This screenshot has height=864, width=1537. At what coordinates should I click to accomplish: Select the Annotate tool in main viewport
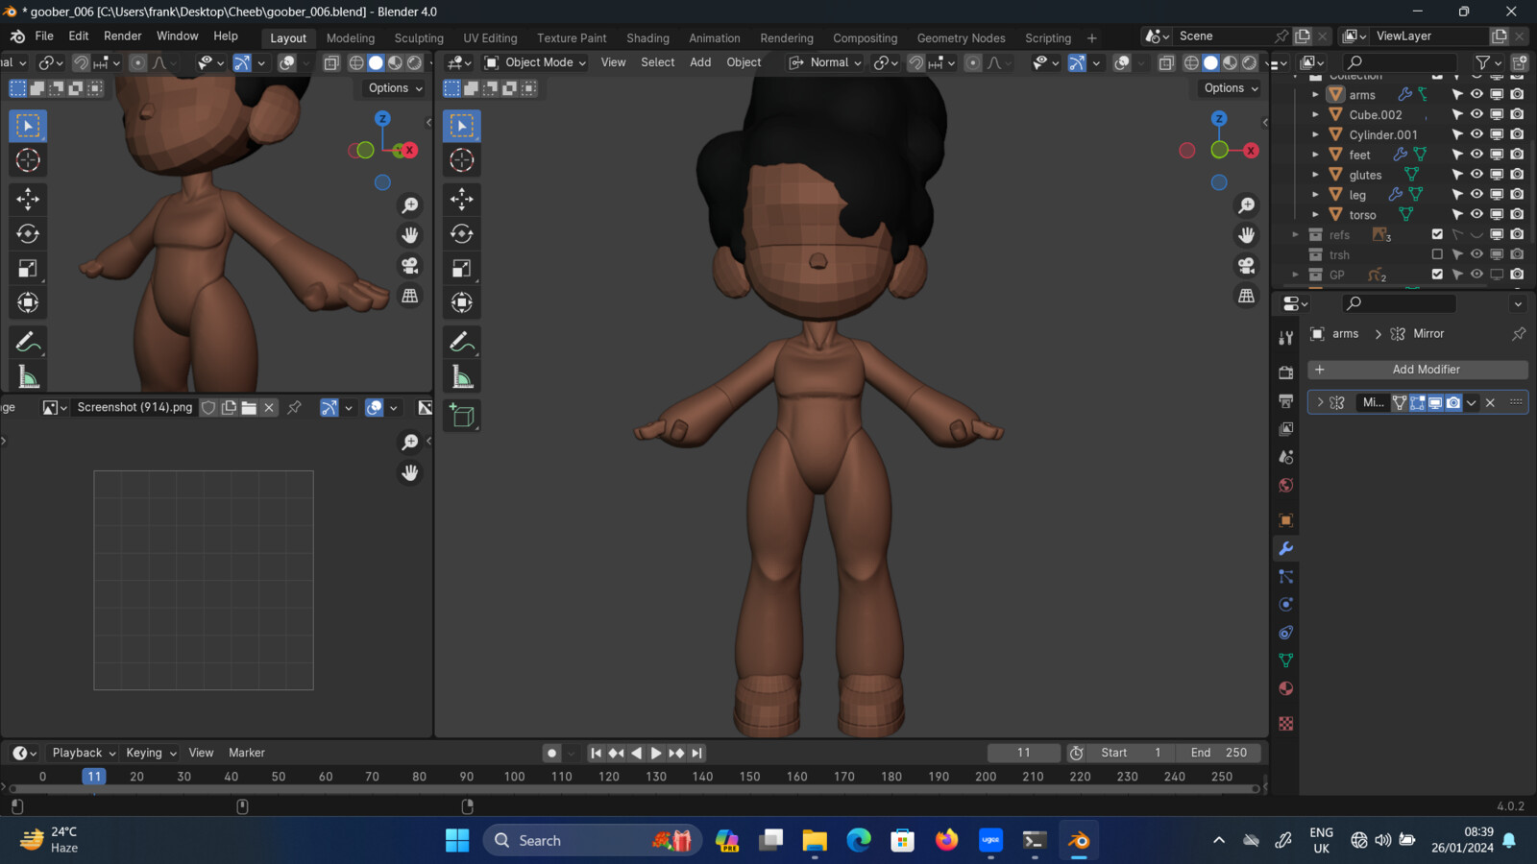462,342
